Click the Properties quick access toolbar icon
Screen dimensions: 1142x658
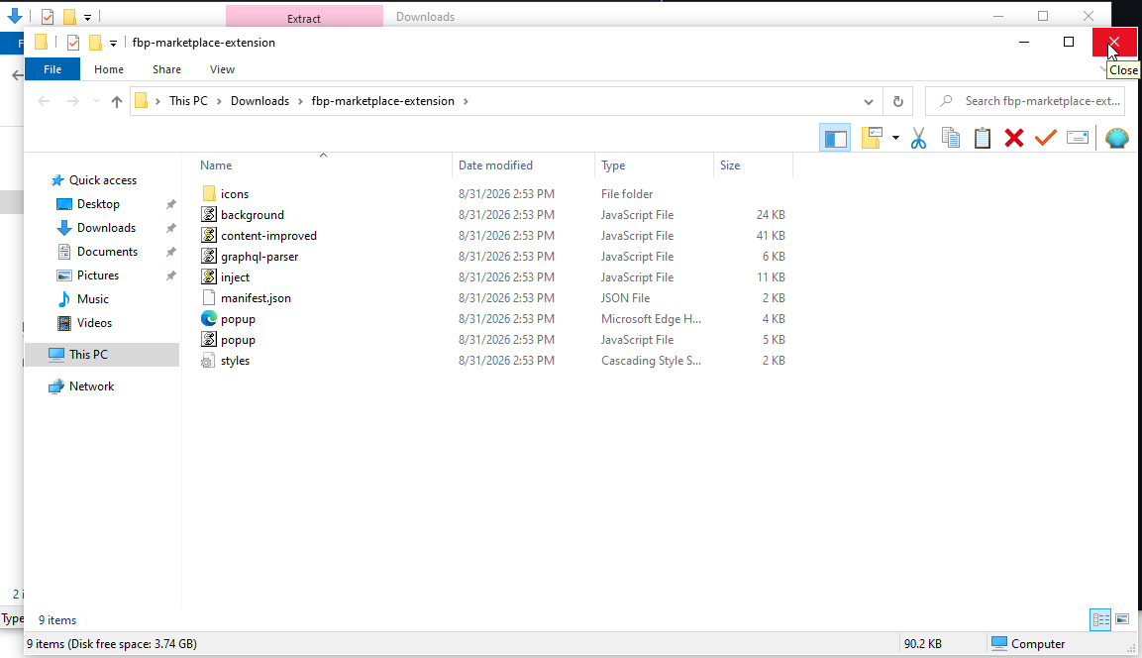coord(73,43)
